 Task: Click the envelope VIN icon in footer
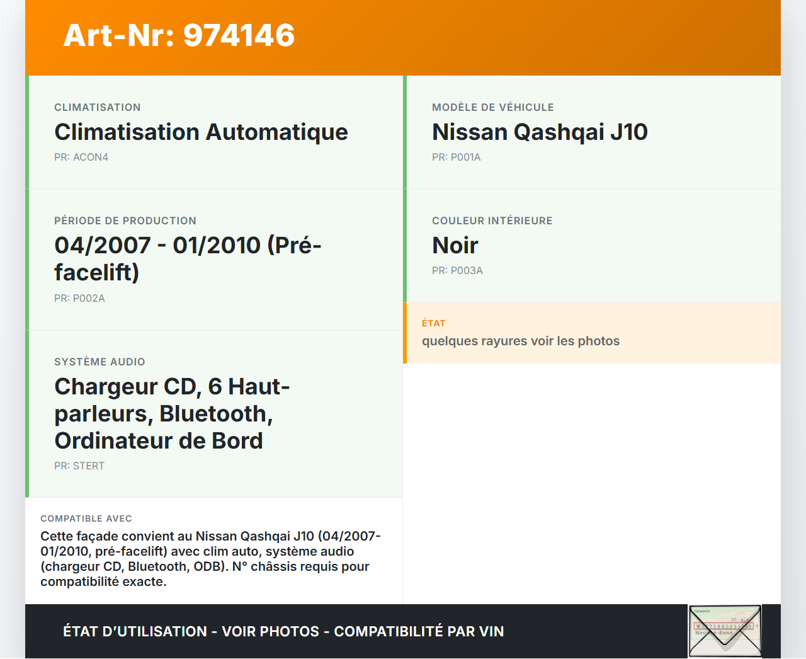(x=725, y=631)
